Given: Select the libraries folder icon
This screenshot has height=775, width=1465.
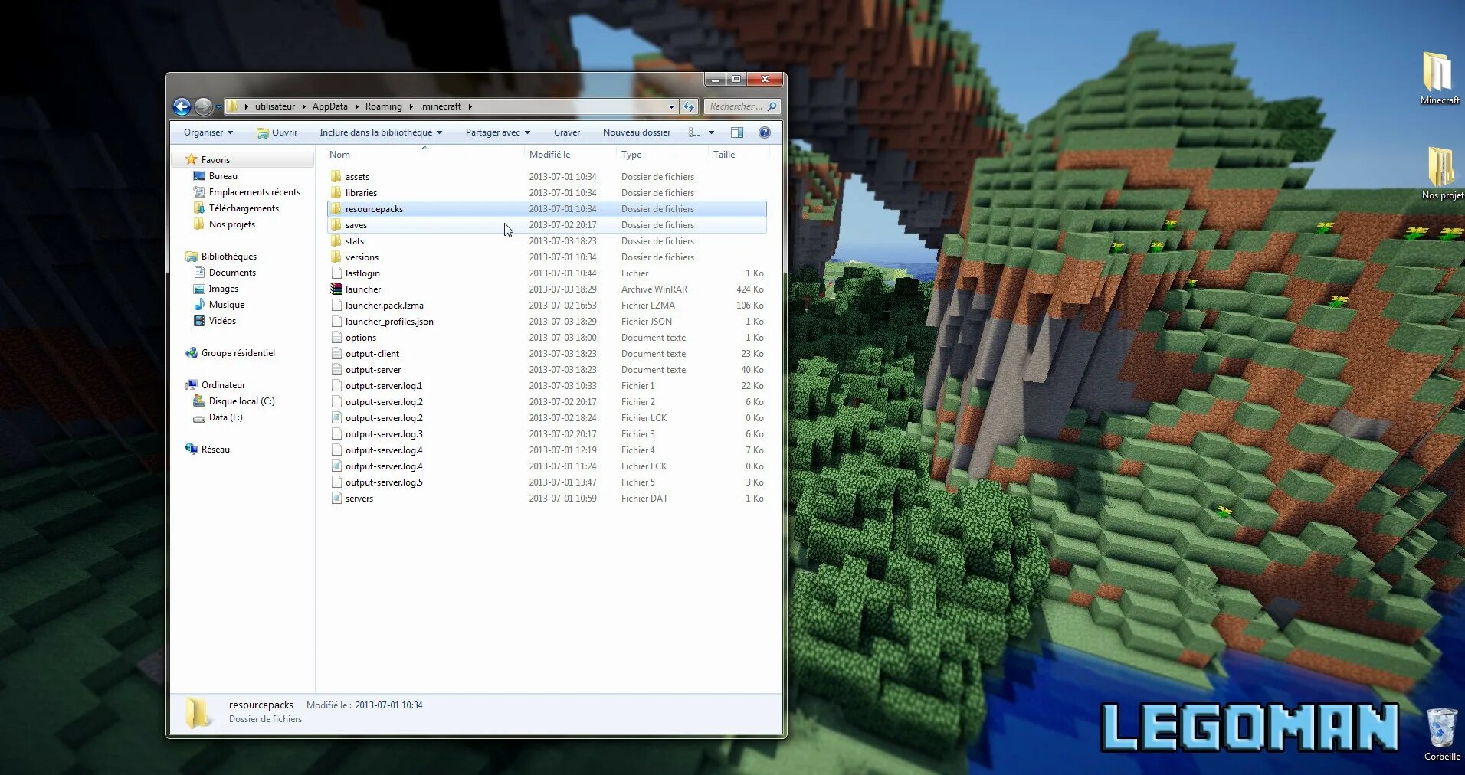Looking at the screenshot, I should 336,192.
